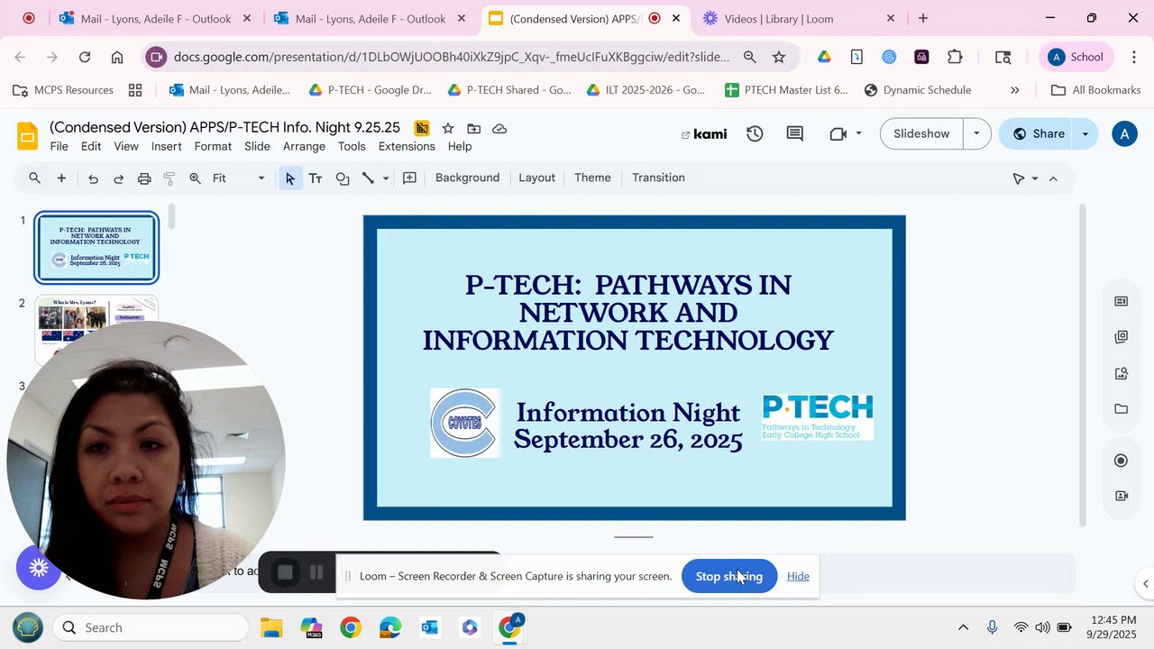Expand the line type dropdown arrow
The height and width of the screenshot is (649, 1154).
(385, 178)
